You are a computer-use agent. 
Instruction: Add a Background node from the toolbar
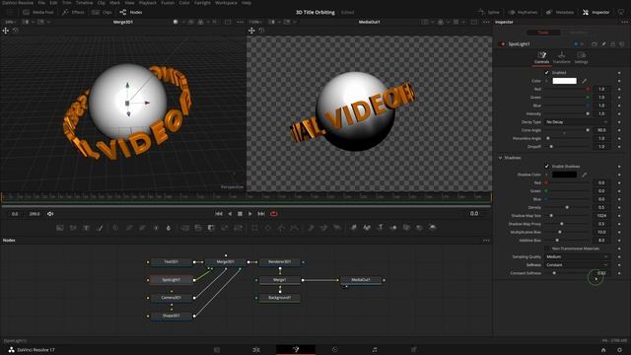pos(60,228)
